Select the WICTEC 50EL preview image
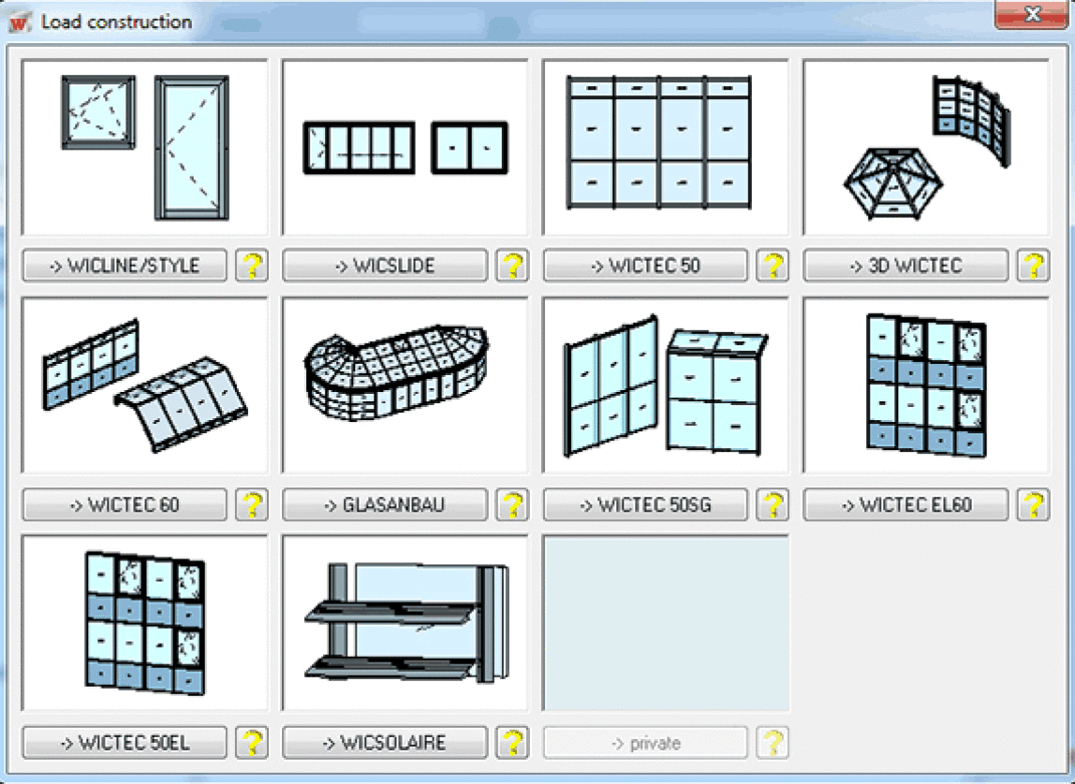The height and width of the screenshot is (784, 1075). pyautogui.click(x=144, y=624)
